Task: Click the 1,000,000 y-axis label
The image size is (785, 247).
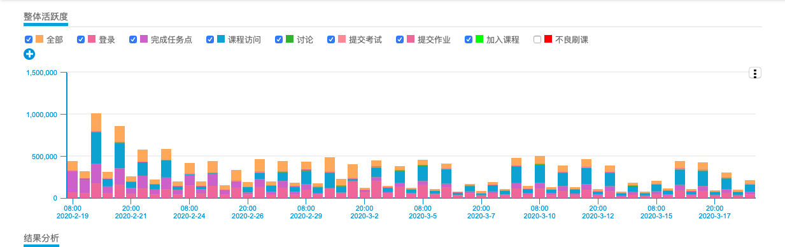Action: [x=42, y=115]
